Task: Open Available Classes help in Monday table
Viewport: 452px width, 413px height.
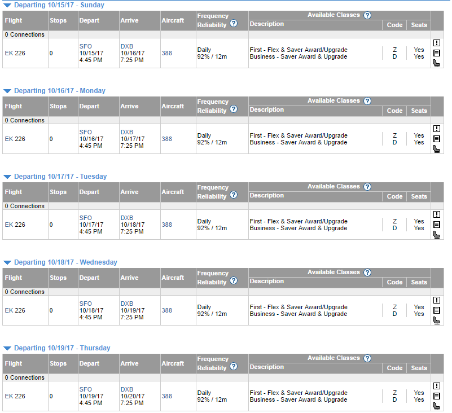Action: click(x=367, y=101)
